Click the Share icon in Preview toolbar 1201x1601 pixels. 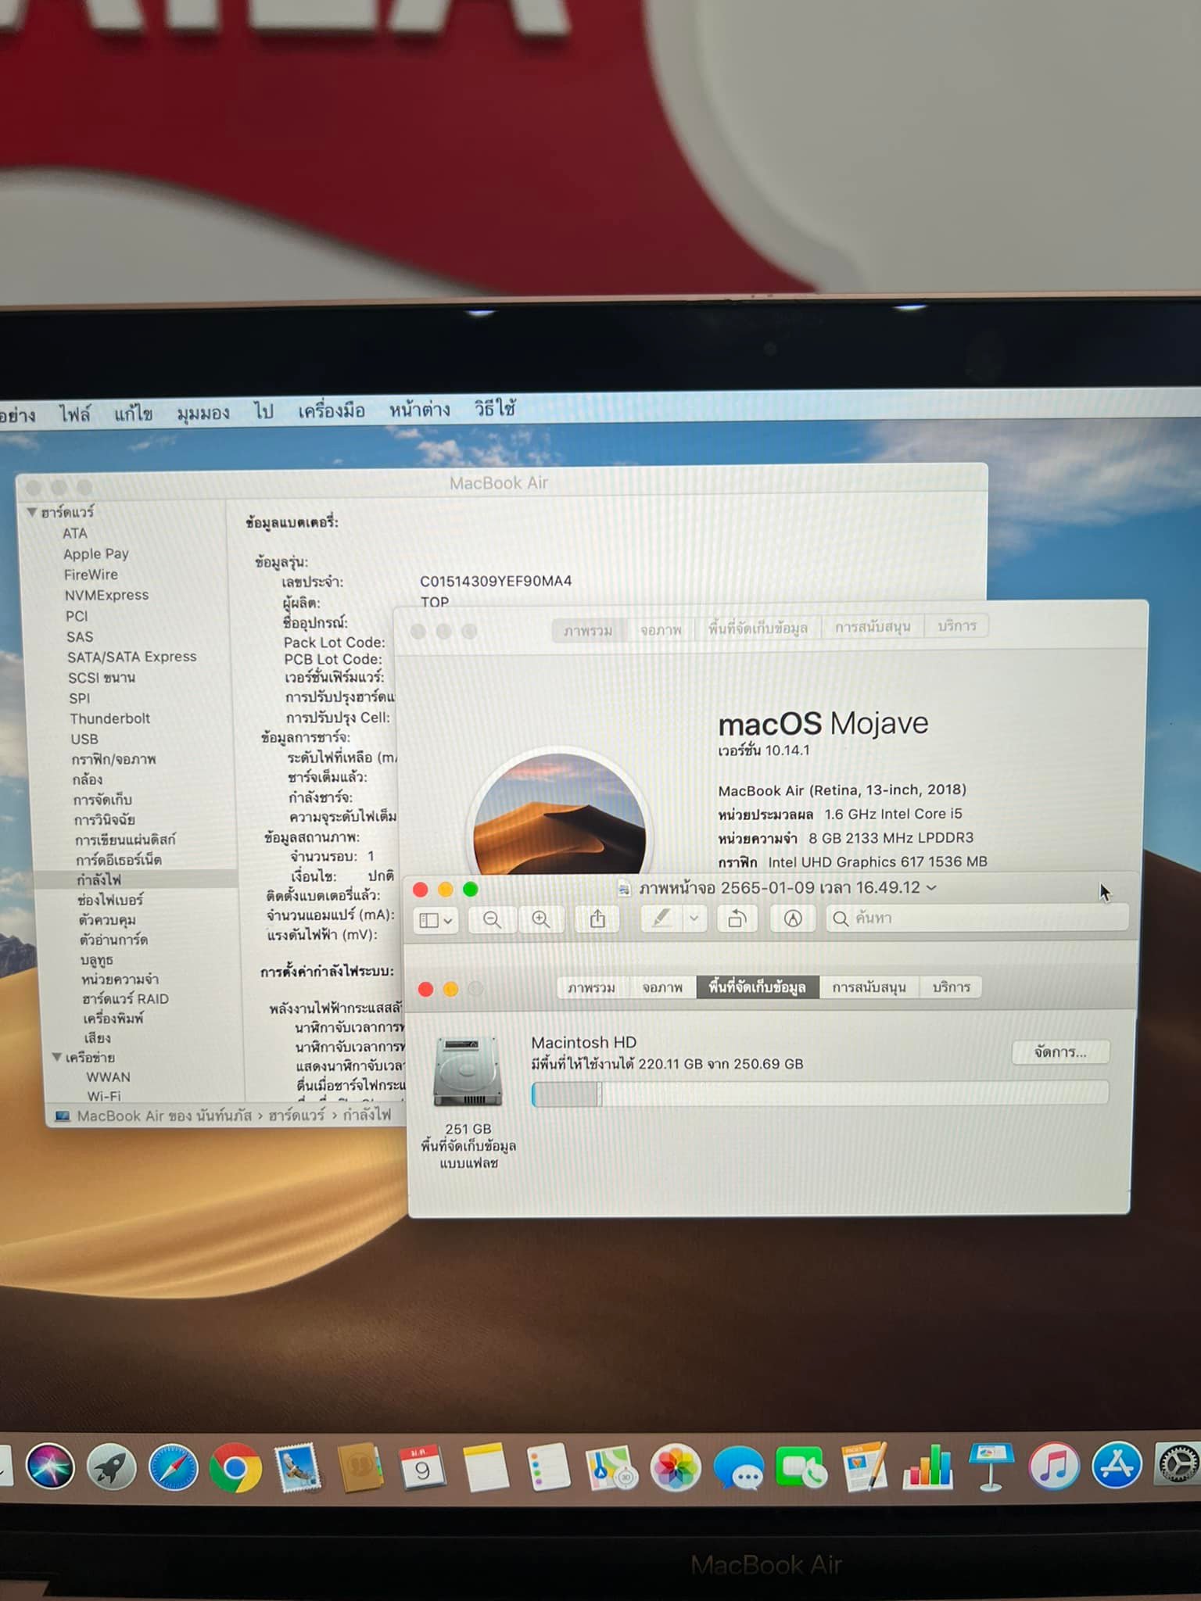(x=597, y=919)
